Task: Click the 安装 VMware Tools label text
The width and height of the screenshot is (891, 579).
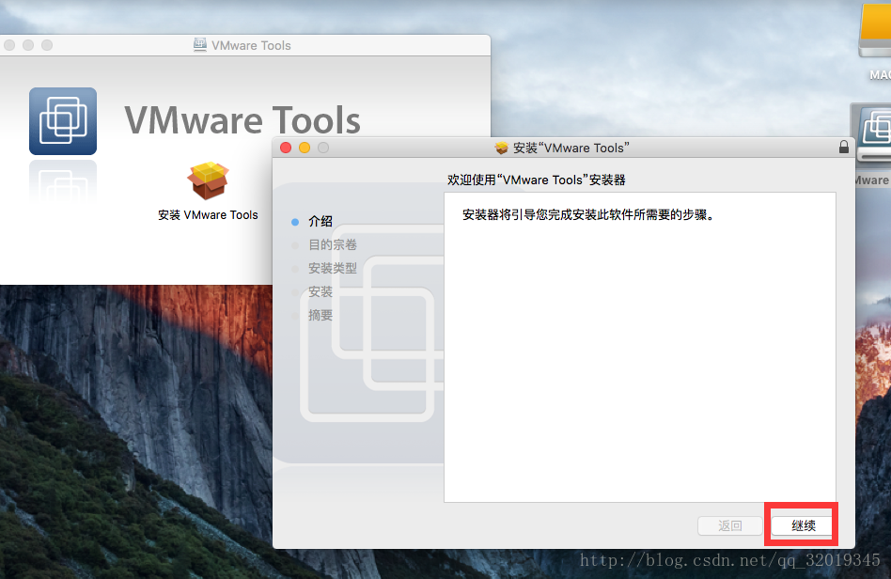Action: tap(208, 215)
